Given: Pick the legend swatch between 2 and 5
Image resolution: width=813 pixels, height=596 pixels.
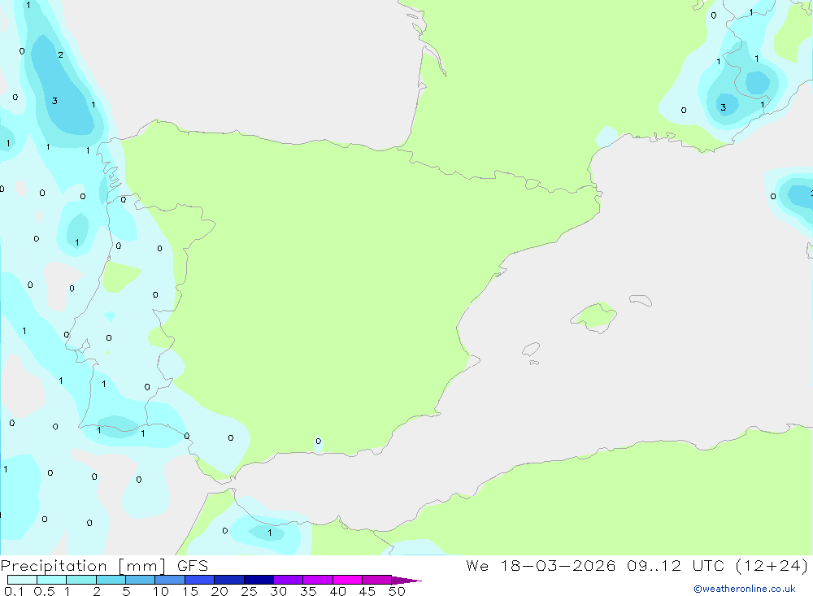Looking at the screenshot, I should tap(111, 580).
